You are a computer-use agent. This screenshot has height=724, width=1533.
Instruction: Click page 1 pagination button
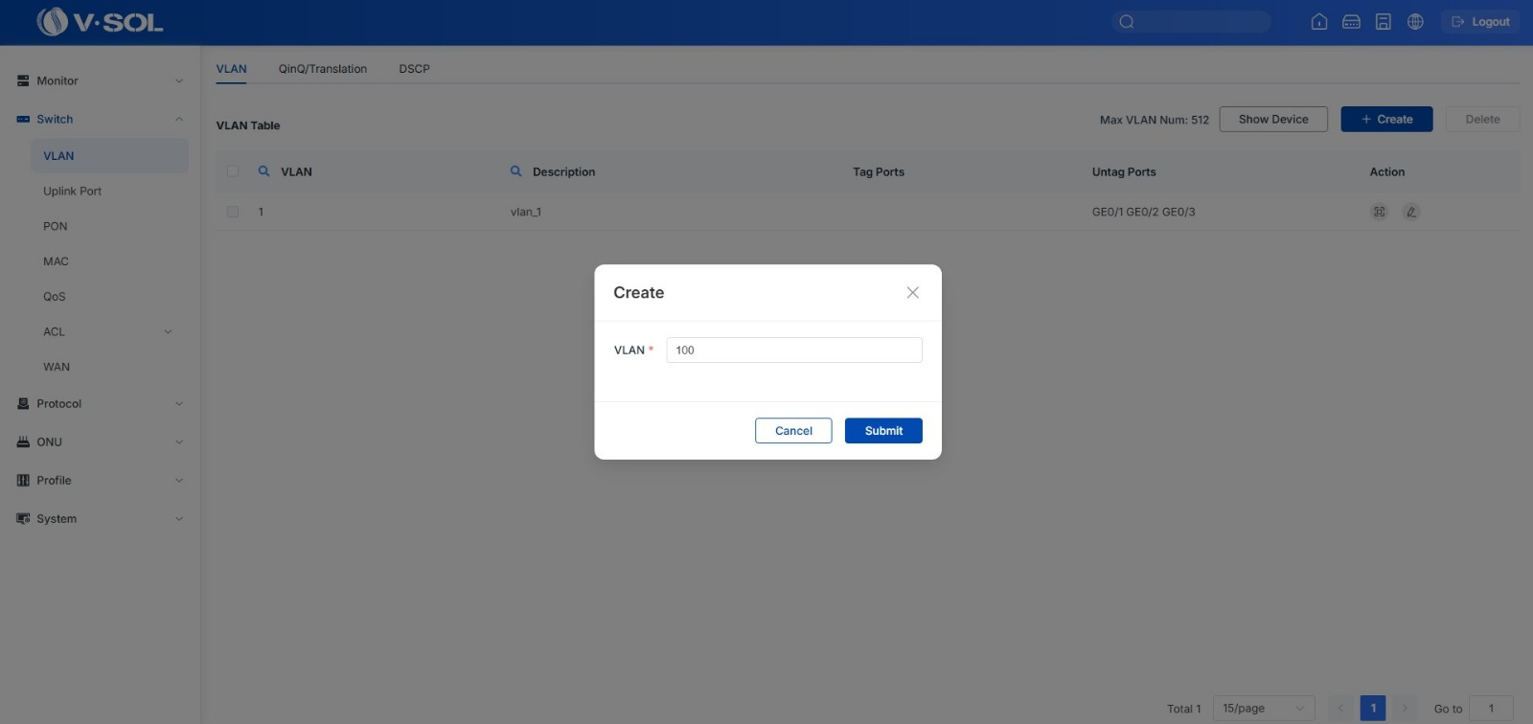[1373, 709]
